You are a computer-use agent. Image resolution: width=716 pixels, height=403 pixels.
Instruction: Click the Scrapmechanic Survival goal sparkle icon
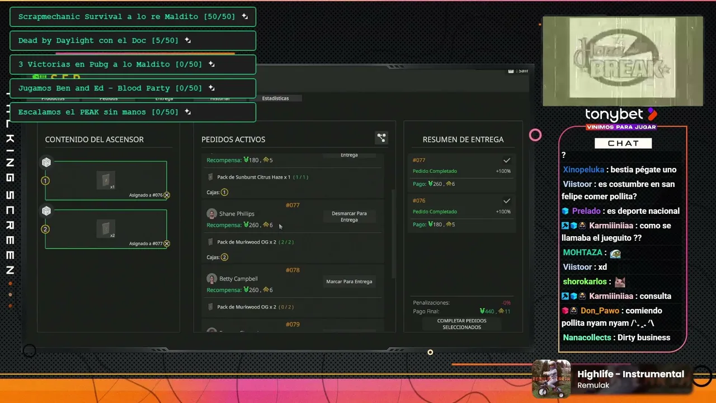pyautogui.click(x=244, y=17)
